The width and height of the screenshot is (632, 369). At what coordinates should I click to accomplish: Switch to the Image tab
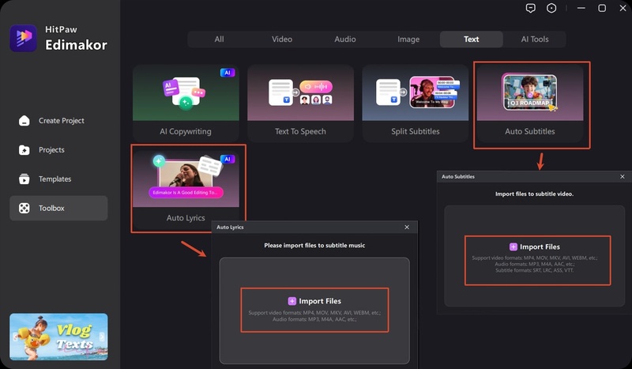point(408,40)
